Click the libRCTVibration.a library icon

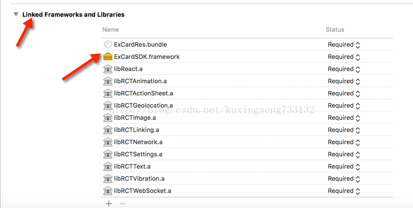coord(108,179)
